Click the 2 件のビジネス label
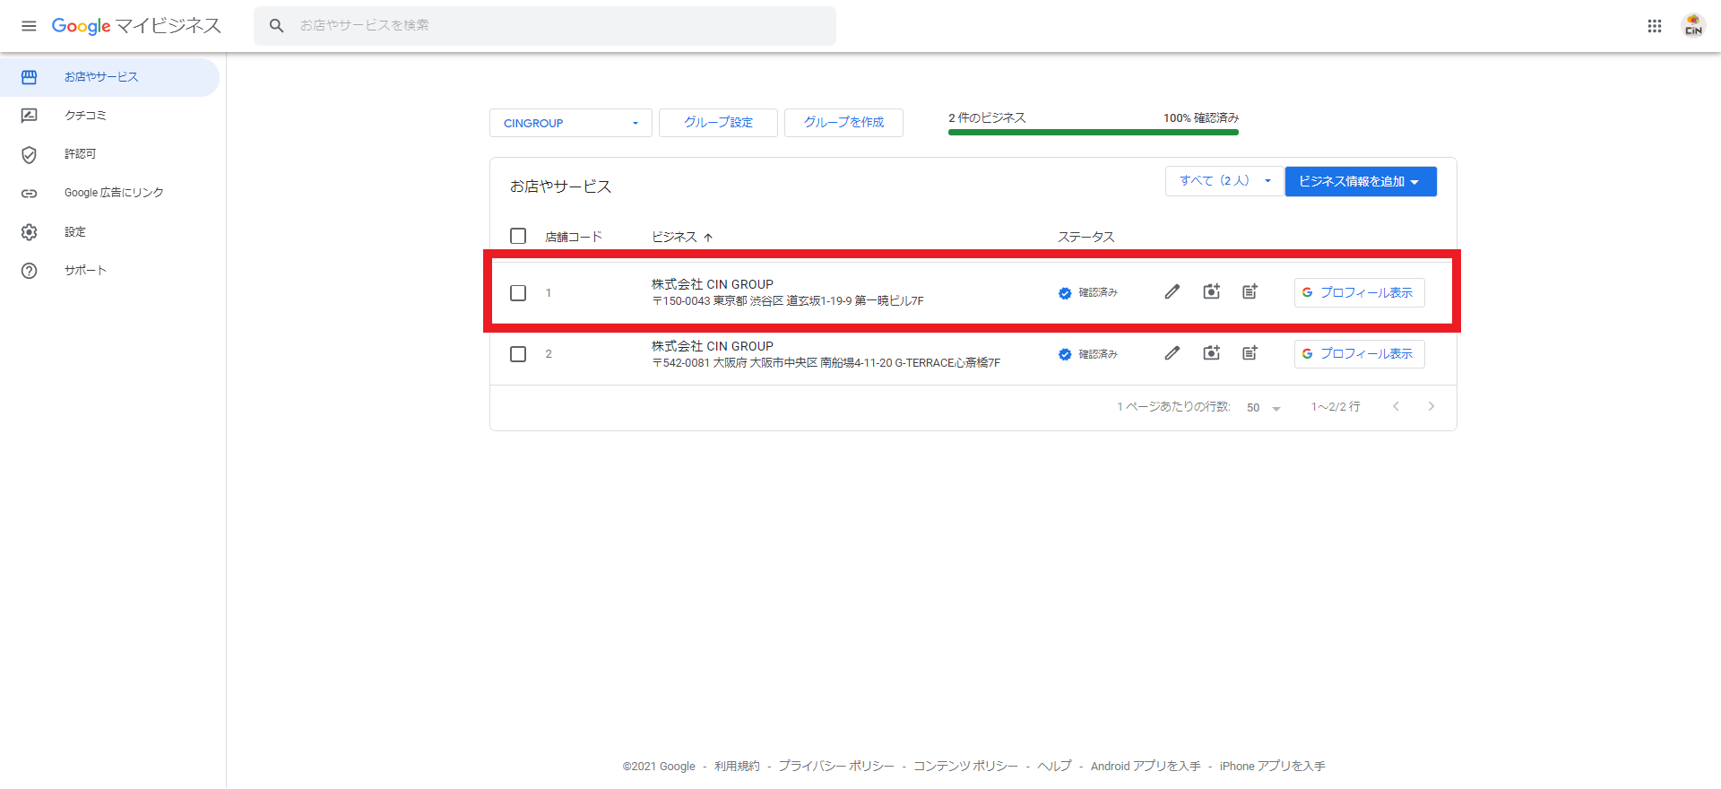 (987, 118)
